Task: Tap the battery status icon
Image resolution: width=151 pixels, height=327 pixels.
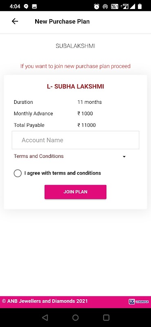Action: click(140, 6)
